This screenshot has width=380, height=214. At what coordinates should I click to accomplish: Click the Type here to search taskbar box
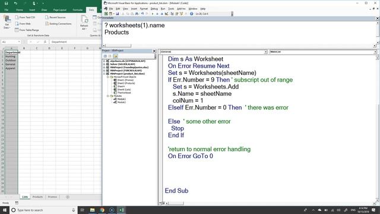click(x=43, y=210)
